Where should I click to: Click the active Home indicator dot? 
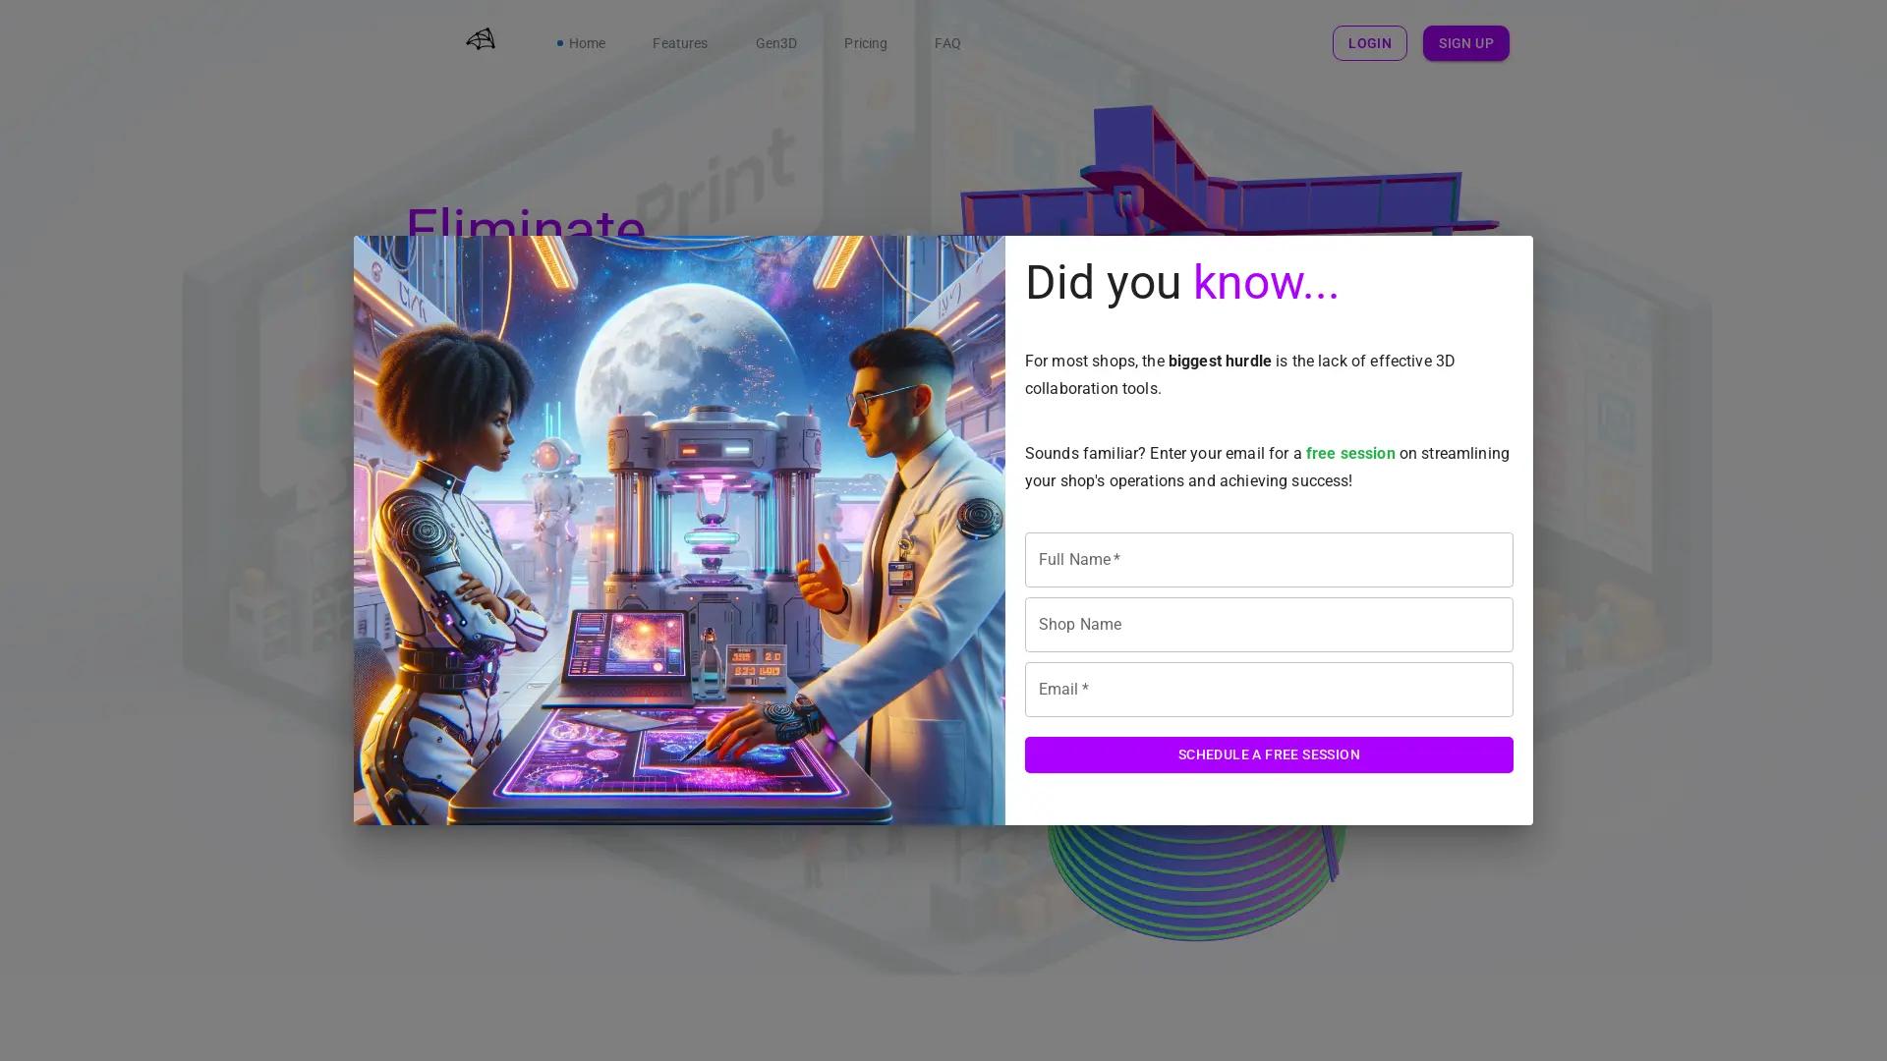pos(560,43)
